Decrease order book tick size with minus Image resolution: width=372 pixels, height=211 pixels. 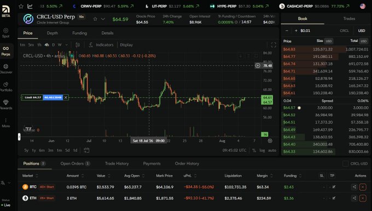tap(287, 31)
